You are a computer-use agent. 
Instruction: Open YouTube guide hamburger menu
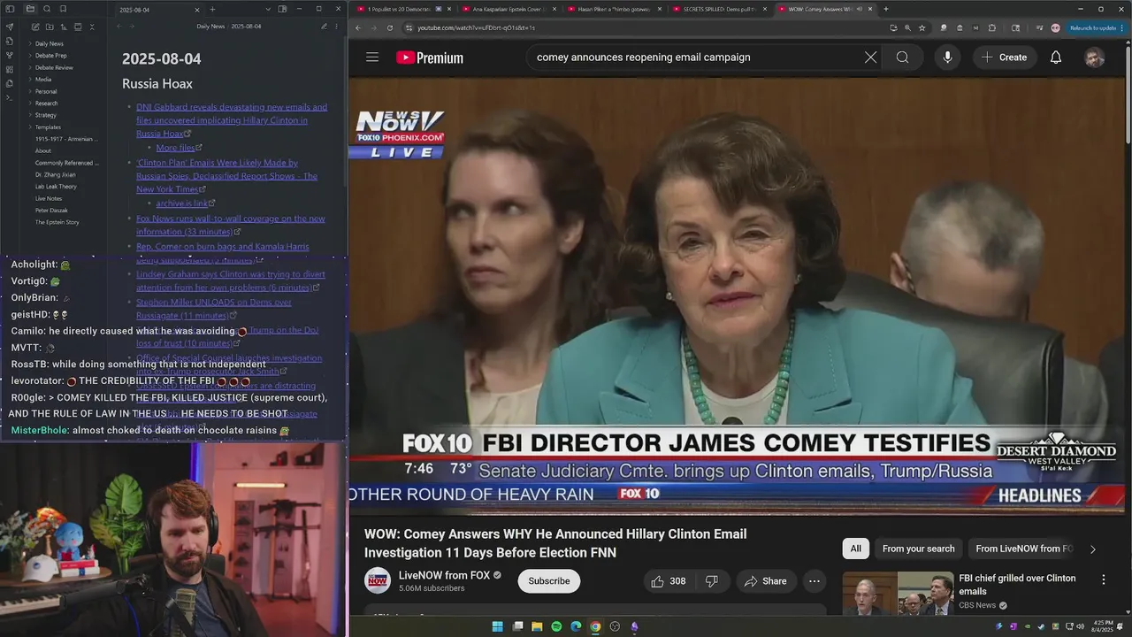372,58
